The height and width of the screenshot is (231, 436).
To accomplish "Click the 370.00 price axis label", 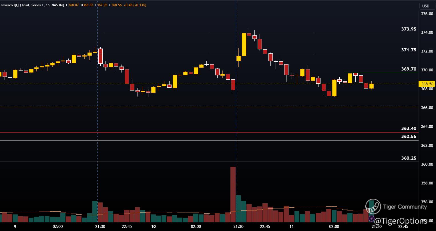I will pyautogui.click(x=427, y=70).
